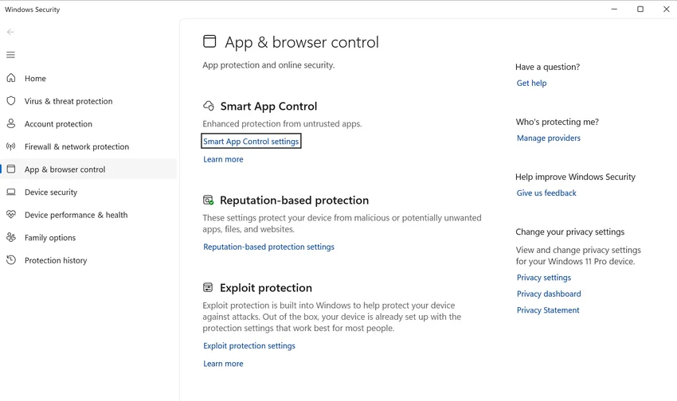Image resolution: width=677 pixels, height=401 pixels.
Task: Click the Device security laptop icon
Action: point(11,192)
